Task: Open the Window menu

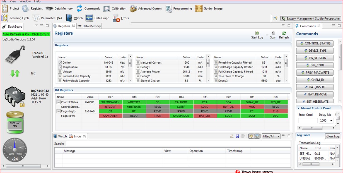Action: [x=25, y=1]
